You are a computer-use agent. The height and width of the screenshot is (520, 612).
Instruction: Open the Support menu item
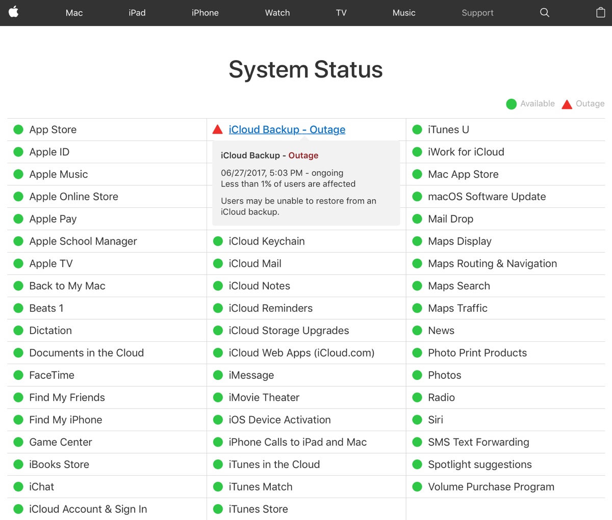[x=477, y=13]
